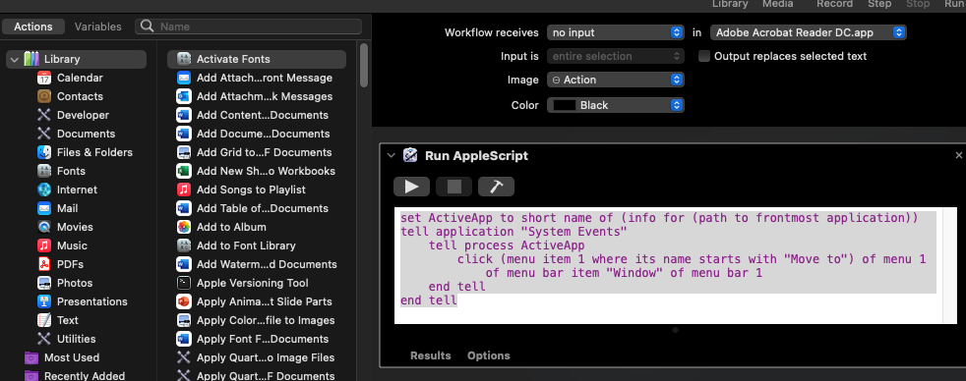This screenshot has width=966, height=381.
Task: Select PDFs category icon
Action: coord(43,264)
